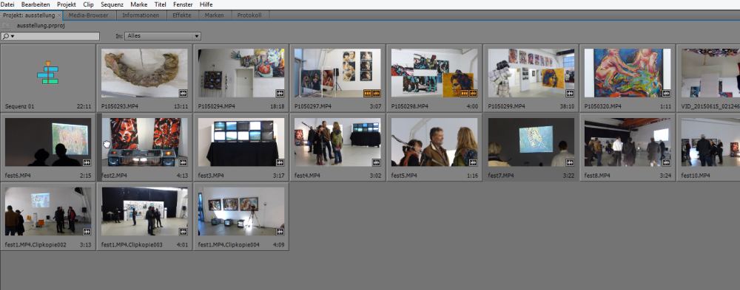The width and height of the screenshot is (740, 290).
Task: Click the filmstrip badge on fest6.MP4 thumbnail
Action: point(87,162)
